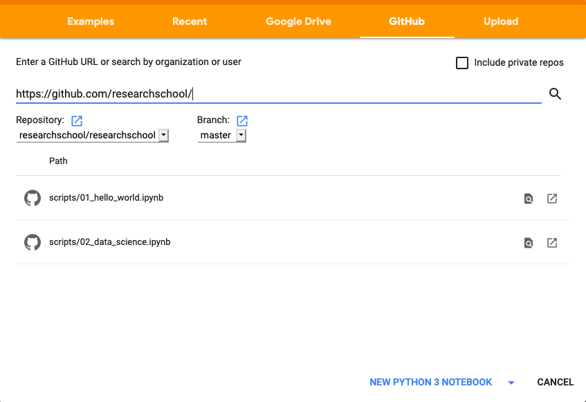Viewport: 586px width, 402px height.
Task: Open arrow menu next to New Python 3 Notebook
Action: tap(511, 383)
